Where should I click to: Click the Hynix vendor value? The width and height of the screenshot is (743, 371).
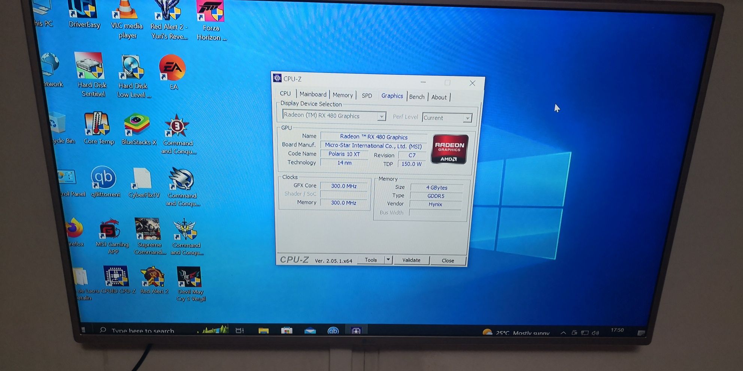(436, 204)
